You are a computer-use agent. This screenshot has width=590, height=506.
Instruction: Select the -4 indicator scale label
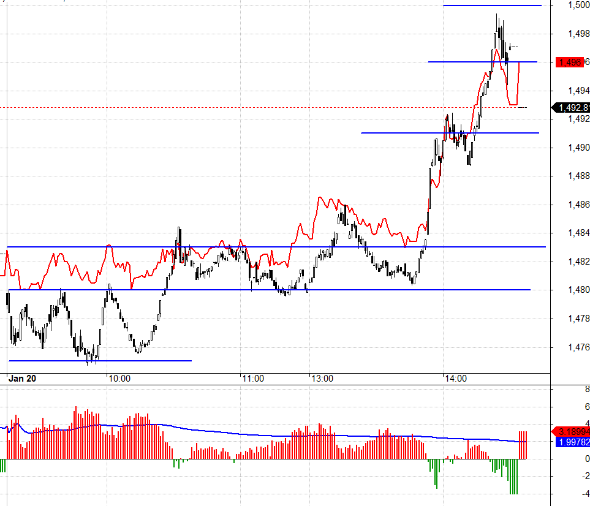pyautogui.click(x=586, y=494)
